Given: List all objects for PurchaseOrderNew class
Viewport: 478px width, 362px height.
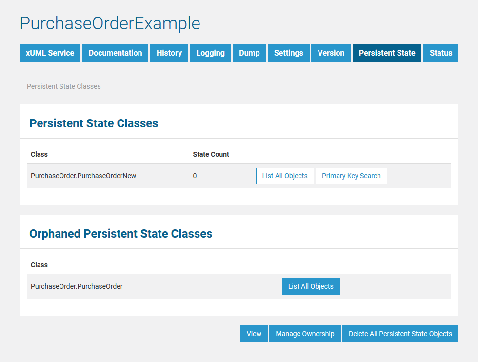Looking at the screenshot, I should [285, 176].
